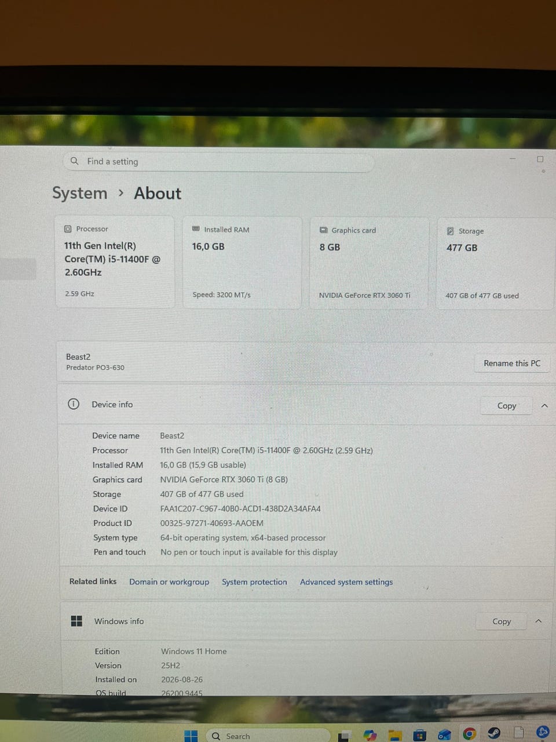556x742 pixels.
Task: Click the 64-bit operating system text
Action: click(x=243, y=538)
